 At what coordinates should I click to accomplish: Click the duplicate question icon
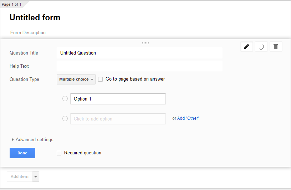[261, 47]
